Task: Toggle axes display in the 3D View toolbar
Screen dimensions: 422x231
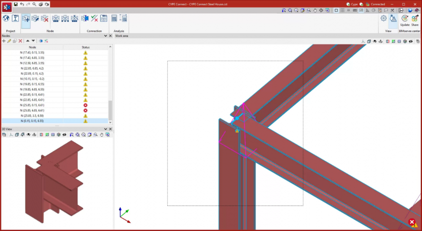Action: pos(11,134)
